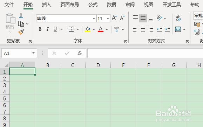The width and height of the screenshot is (203, 127).
Task: Click the formula bar Enter checkmark
Action: click(x=67, y=53)
